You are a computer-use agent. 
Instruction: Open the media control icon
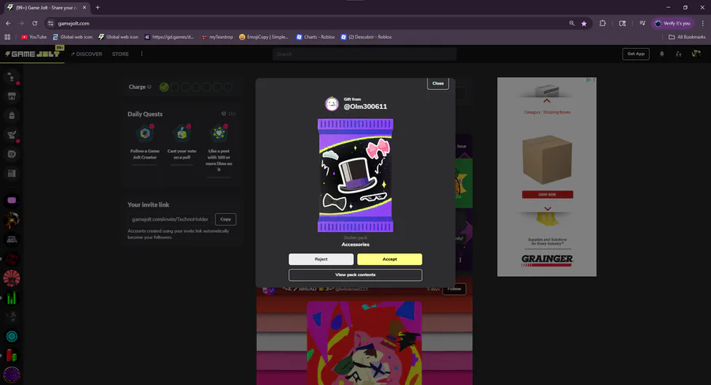click(x=642, y=23)
